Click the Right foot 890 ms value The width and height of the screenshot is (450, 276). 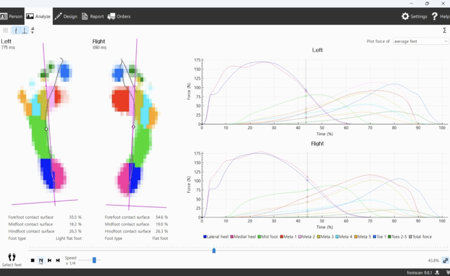99,48
